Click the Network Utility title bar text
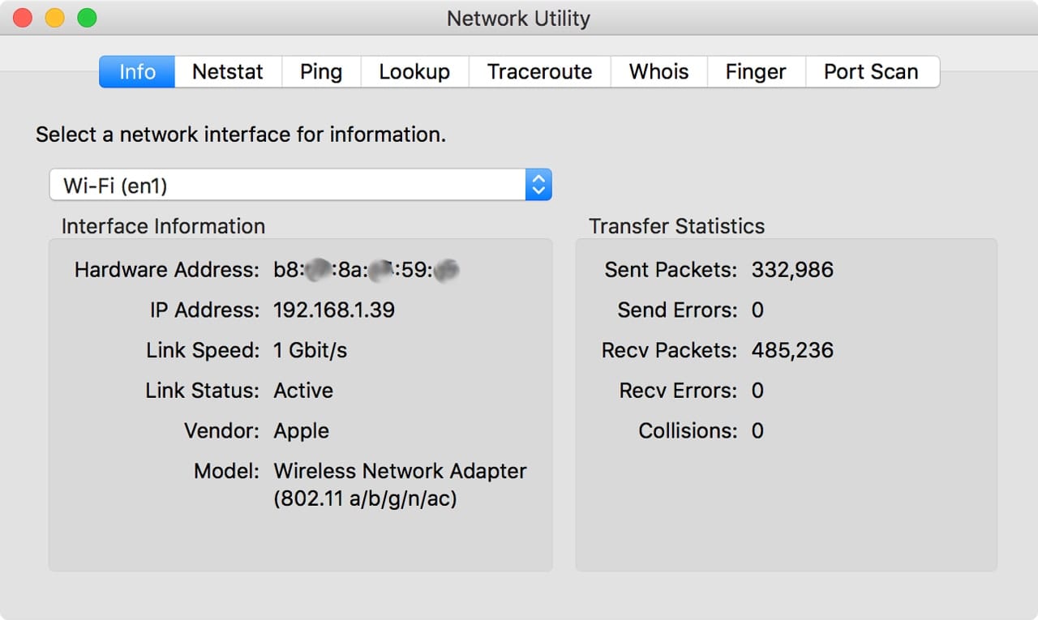 point(518,18)
